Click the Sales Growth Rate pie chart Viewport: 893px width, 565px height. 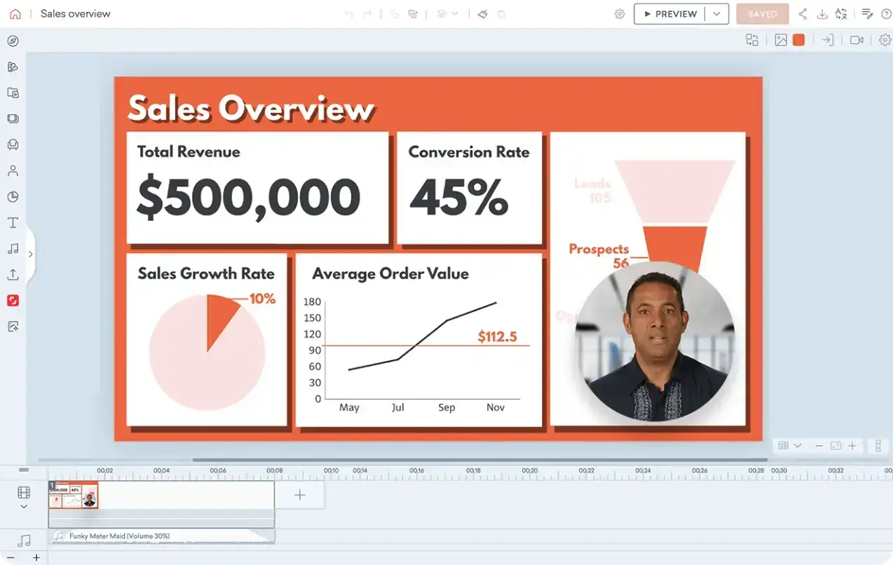[x=207, y=351]
